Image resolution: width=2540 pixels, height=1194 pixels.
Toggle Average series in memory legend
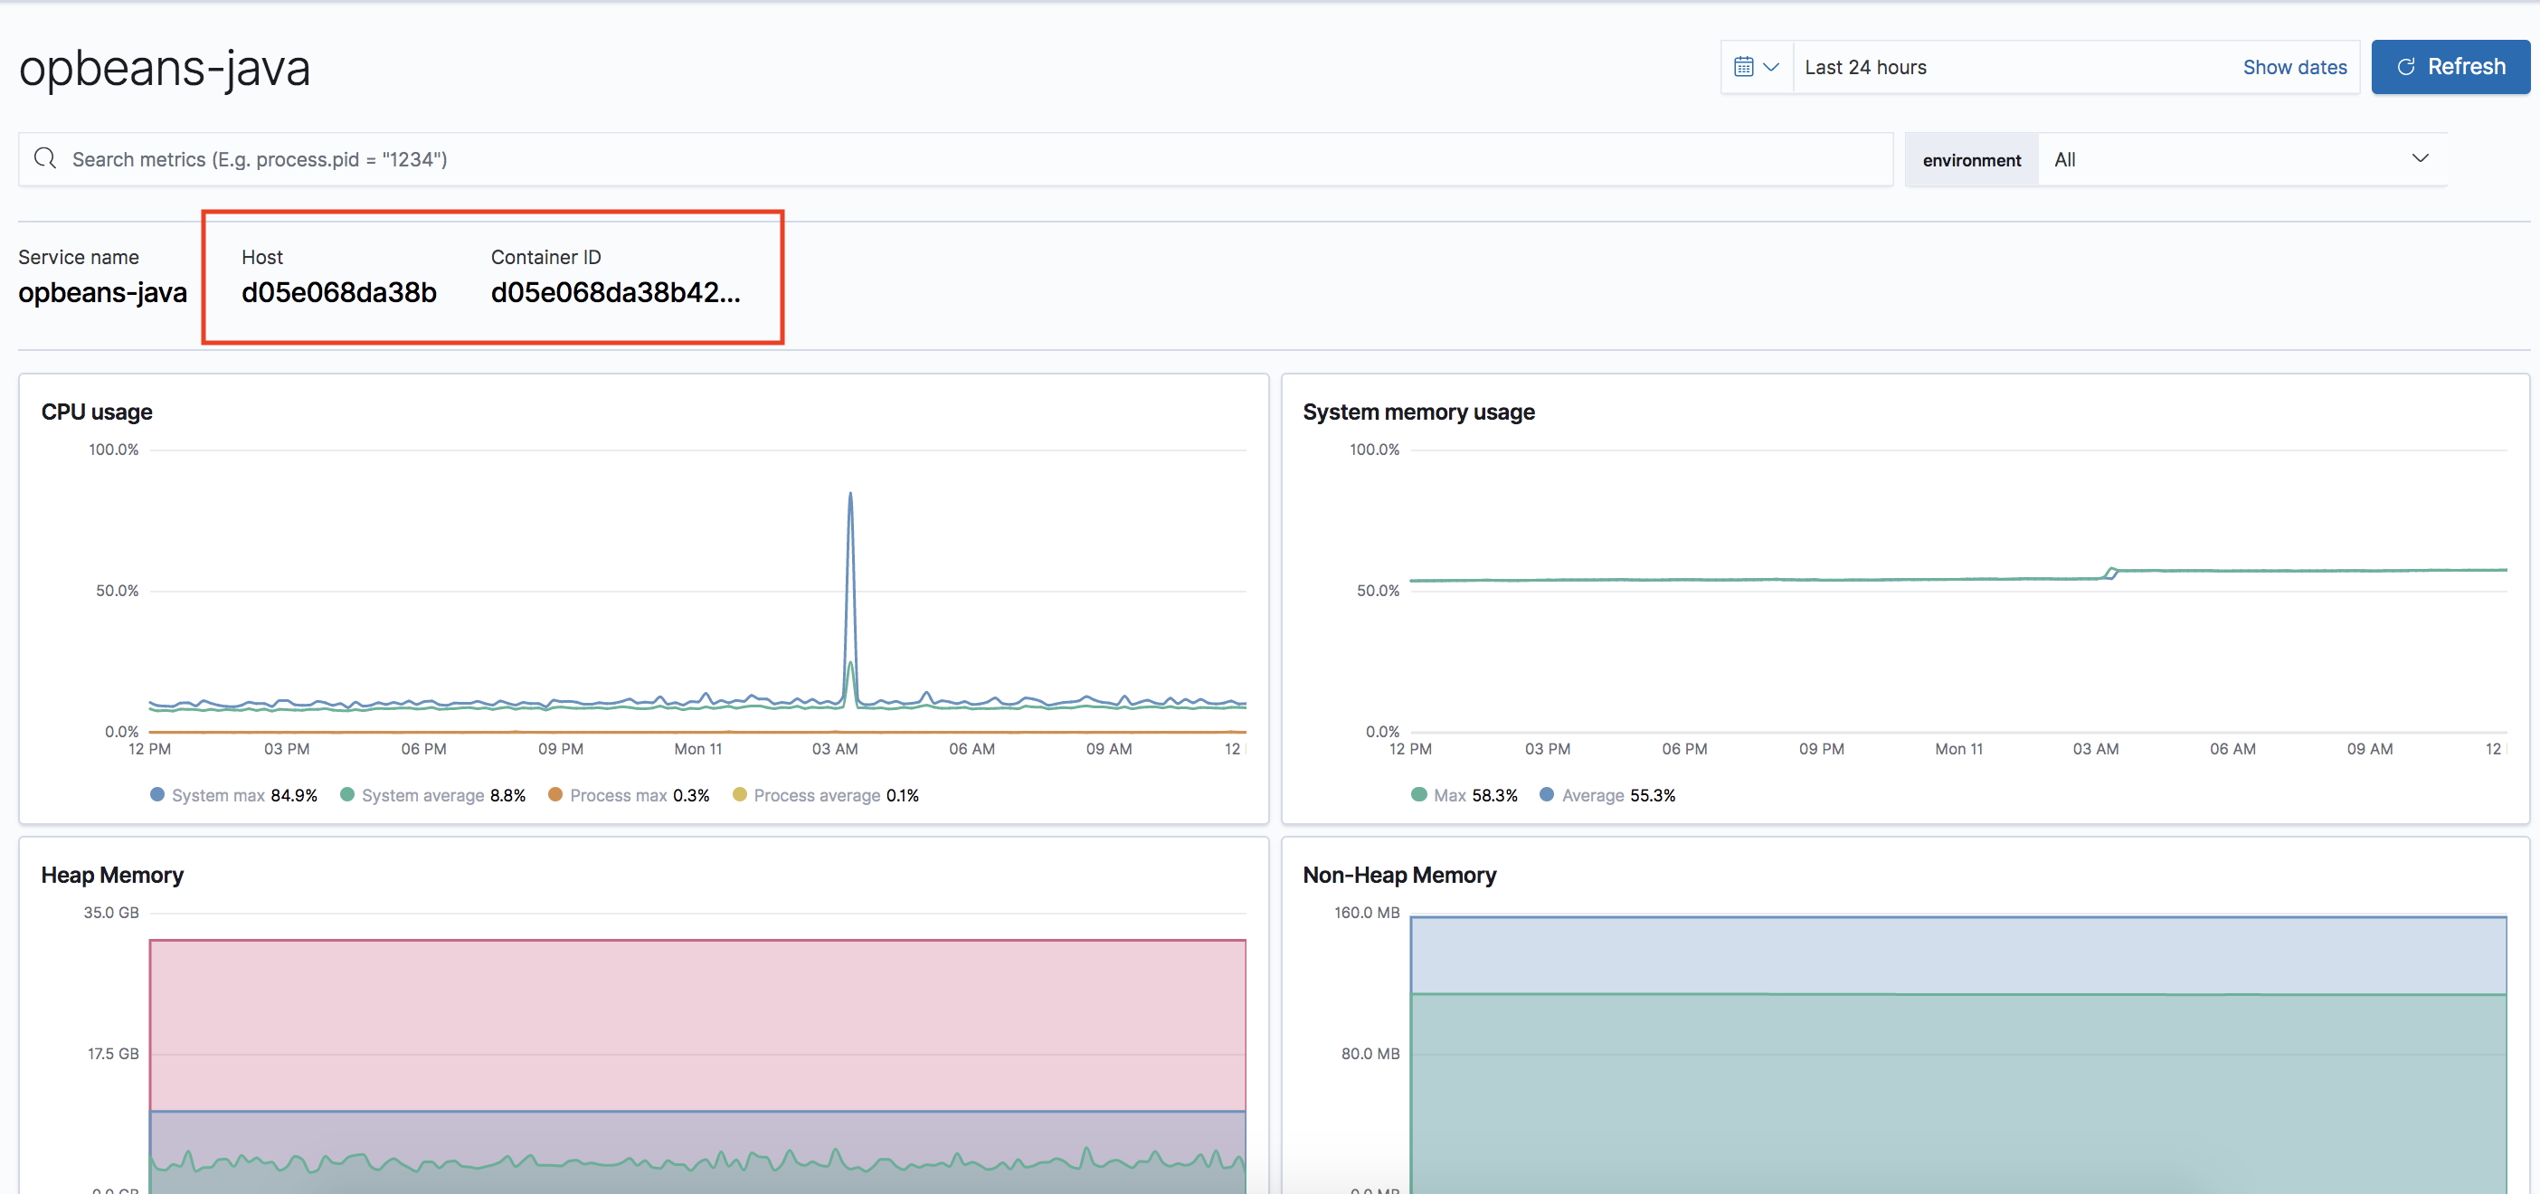(1607, 796)
